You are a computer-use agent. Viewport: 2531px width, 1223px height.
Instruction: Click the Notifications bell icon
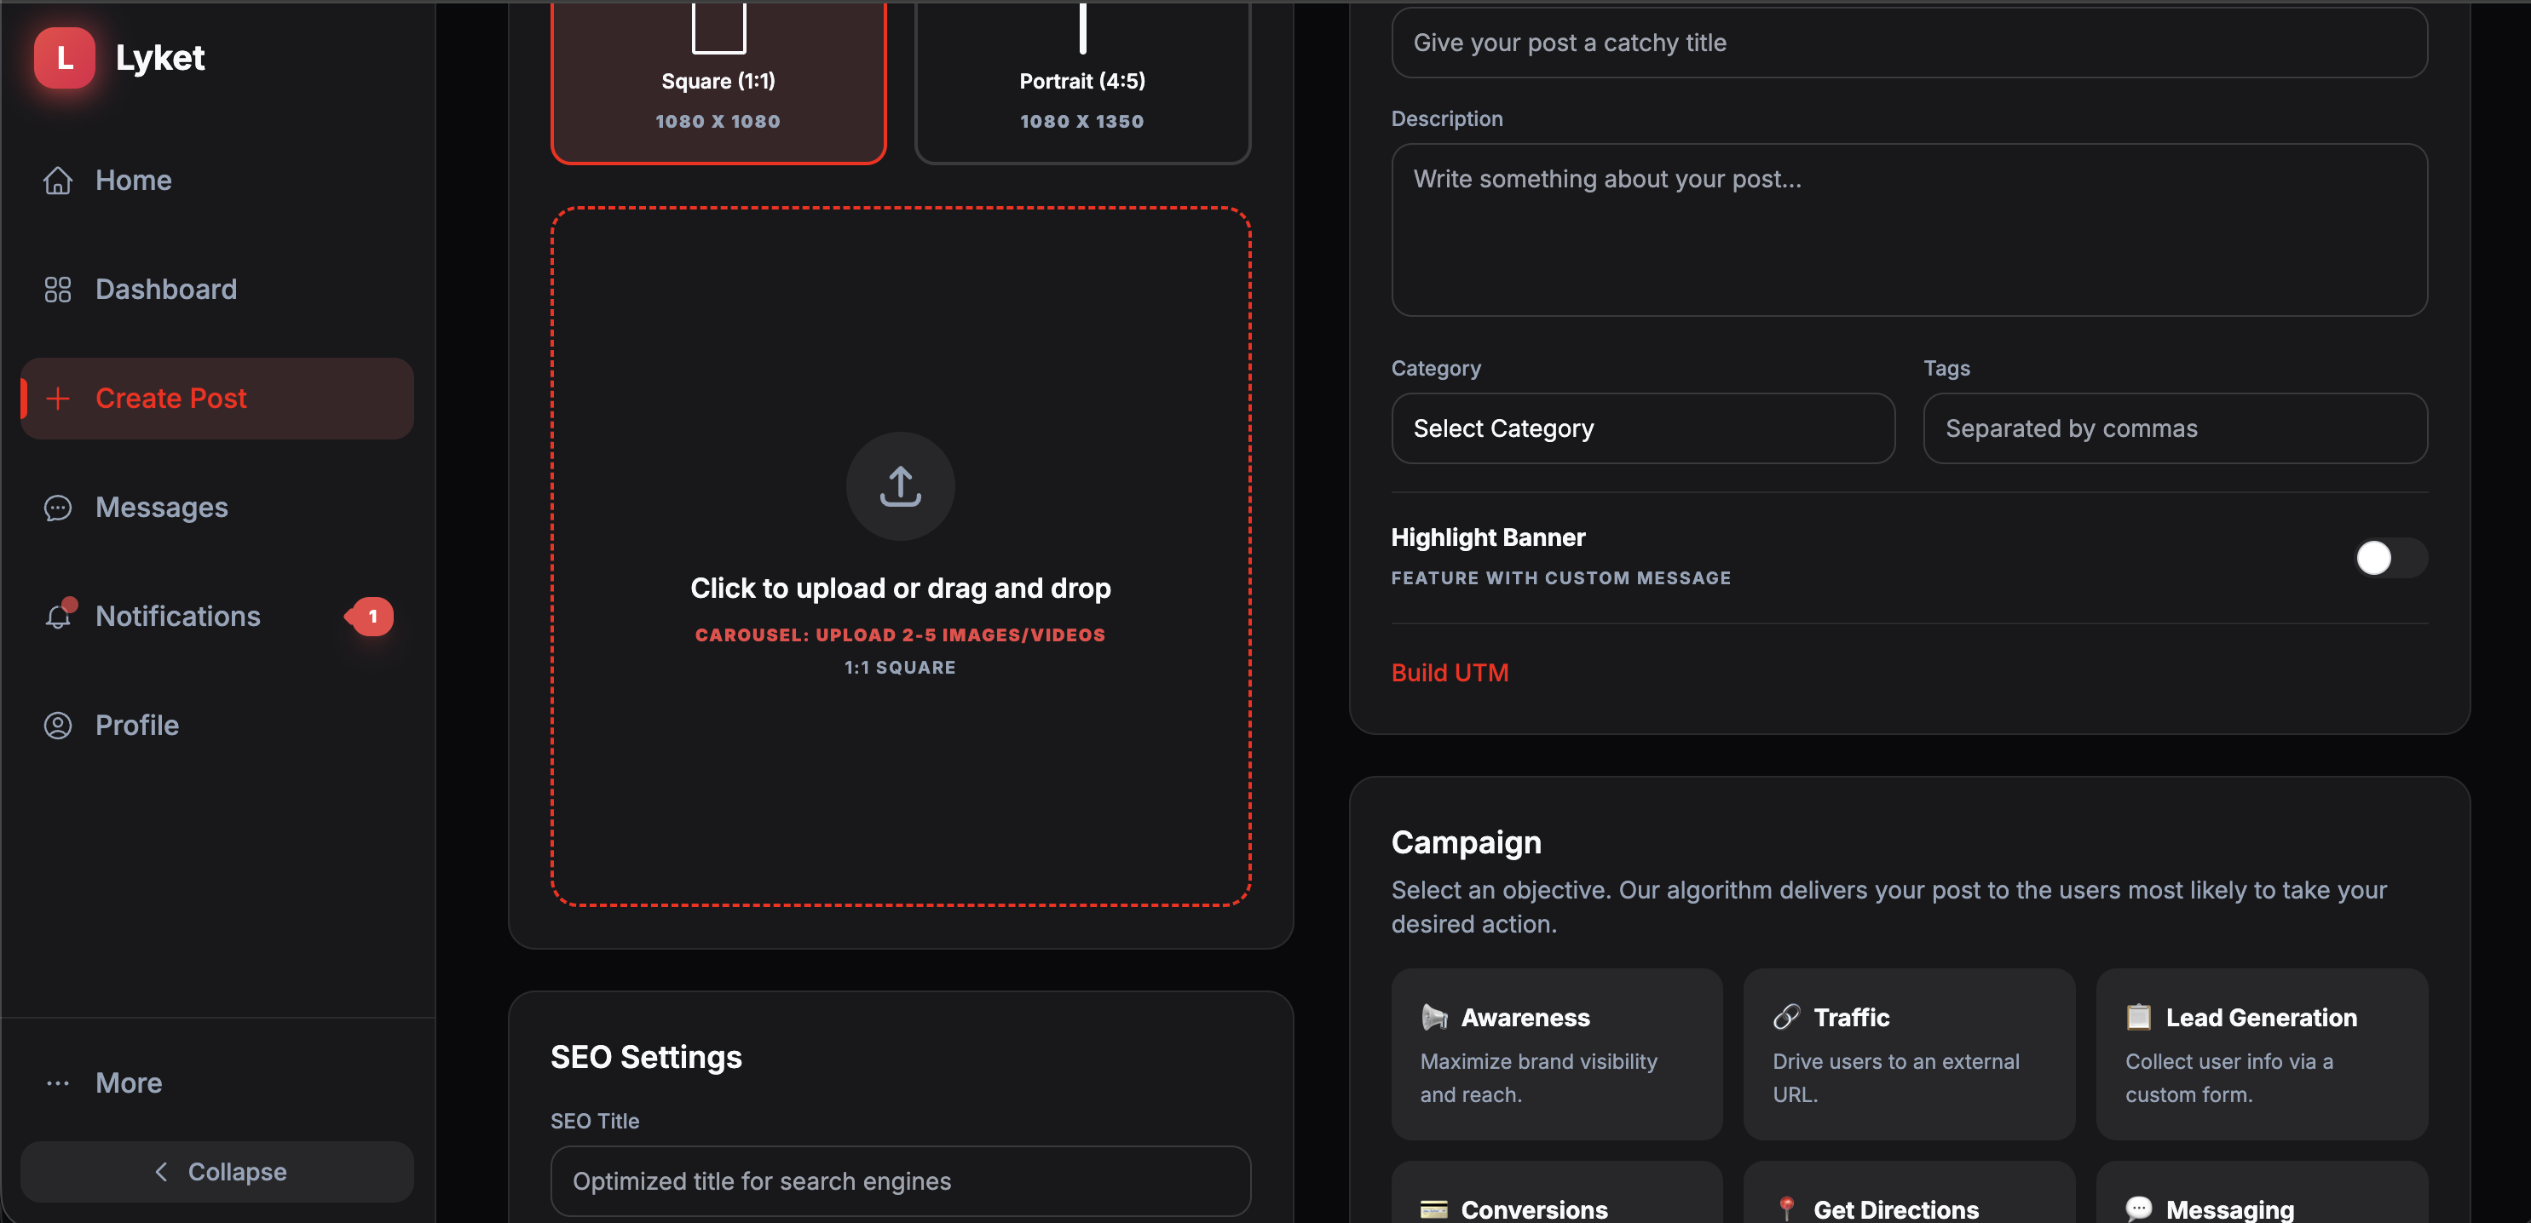tap(58, 617)
